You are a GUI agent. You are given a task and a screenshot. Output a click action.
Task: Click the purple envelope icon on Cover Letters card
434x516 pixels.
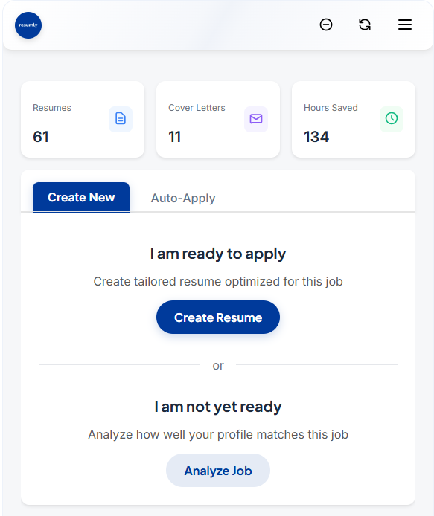tap(256, 119)
